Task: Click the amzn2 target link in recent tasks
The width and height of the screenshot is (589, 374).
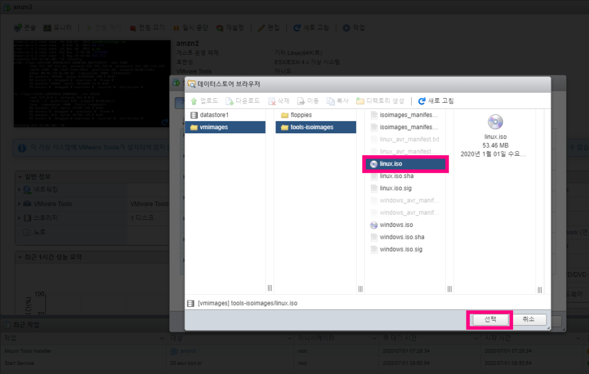Action: tap(188, 351)
